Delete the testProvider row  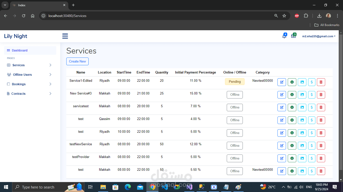pos(321,158)
